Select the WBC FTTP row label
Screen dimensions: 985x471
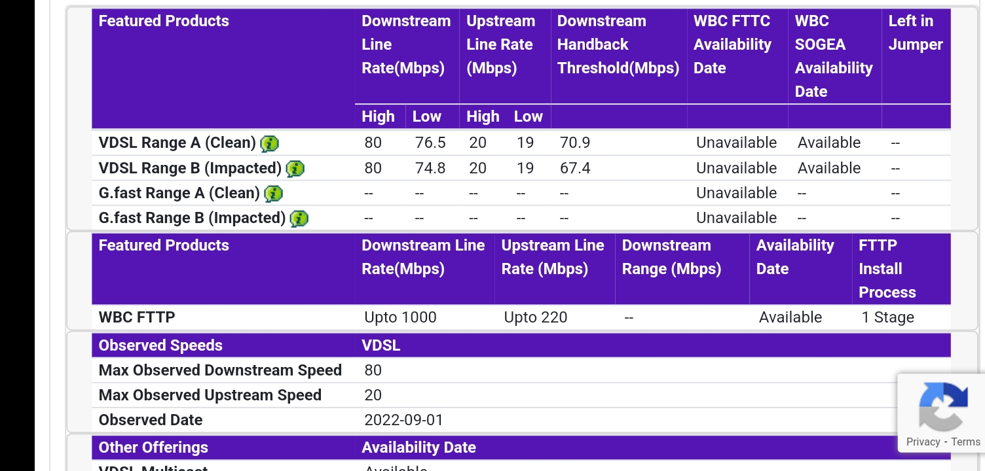136,317
